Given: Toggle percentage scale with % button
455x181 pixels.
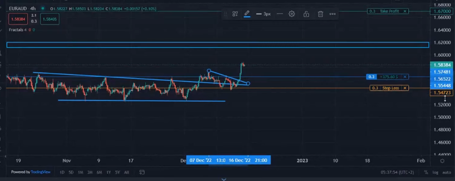Looking at the screenshot, I should (426, 172).
